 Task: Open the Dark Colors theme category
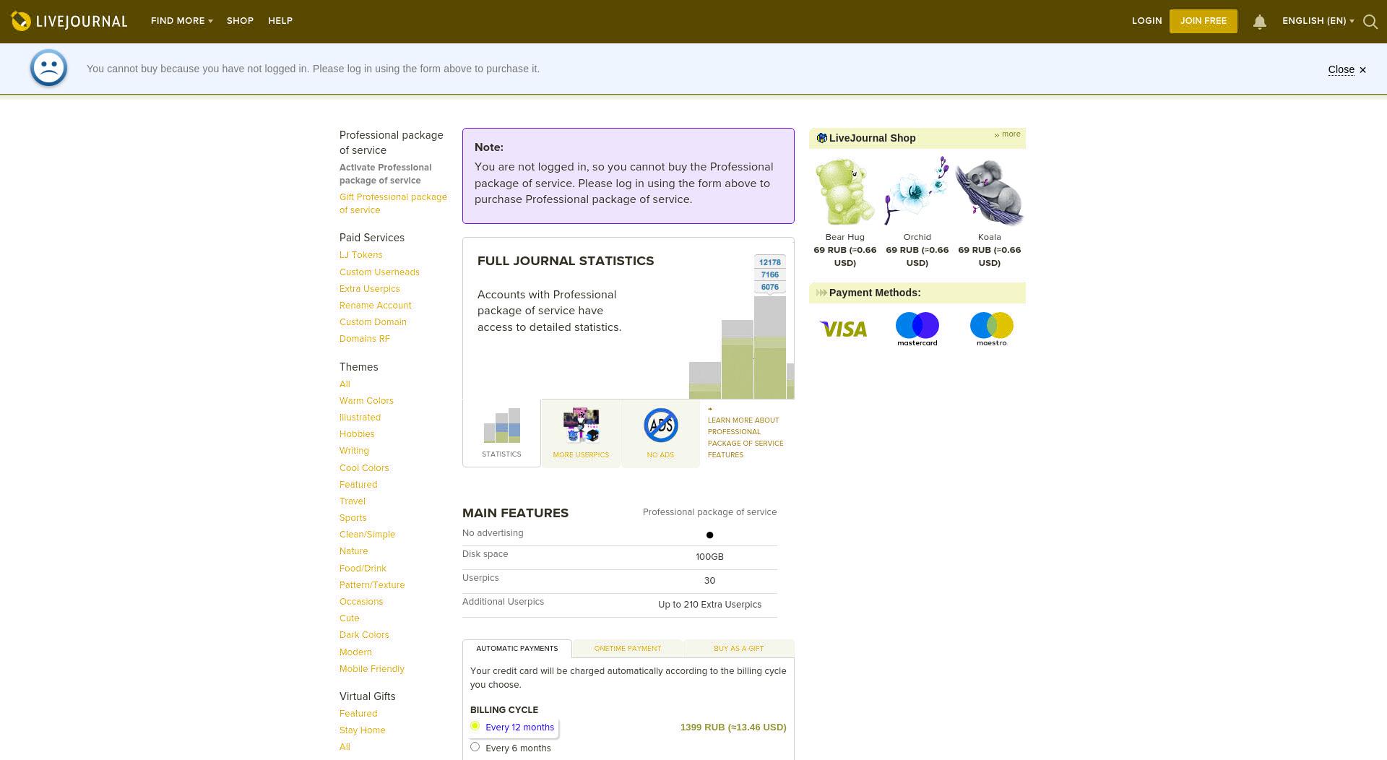point(364,635)
